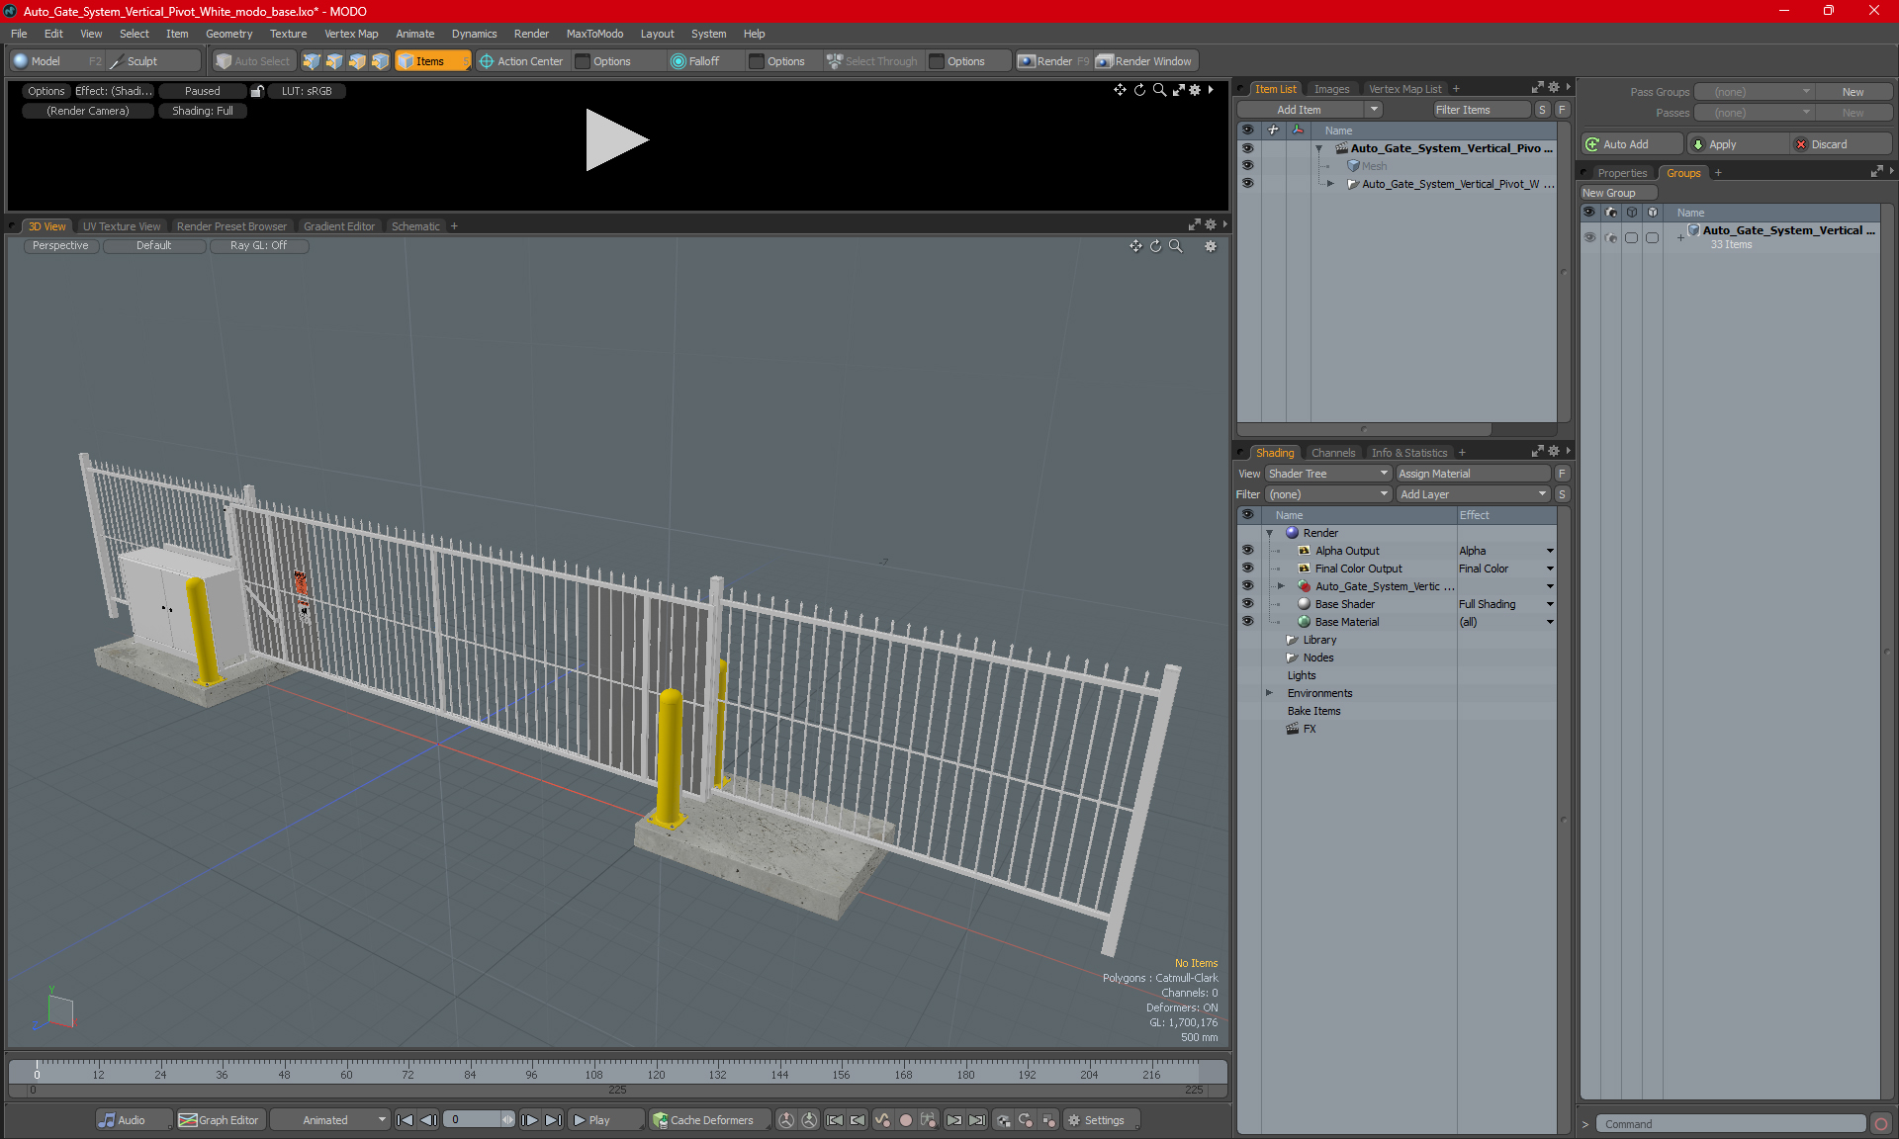Activate Items selection mode
The width and height of the screenshot is (1899, 1139).
432,61
